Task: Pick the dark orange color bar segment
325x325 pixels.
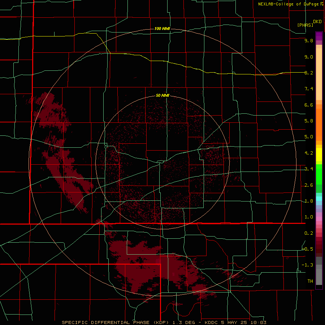Action: click(319, 124)
